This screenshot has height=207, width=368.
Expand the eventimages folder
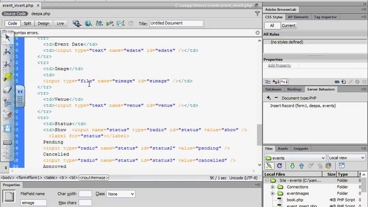click(x=273, y=194)
